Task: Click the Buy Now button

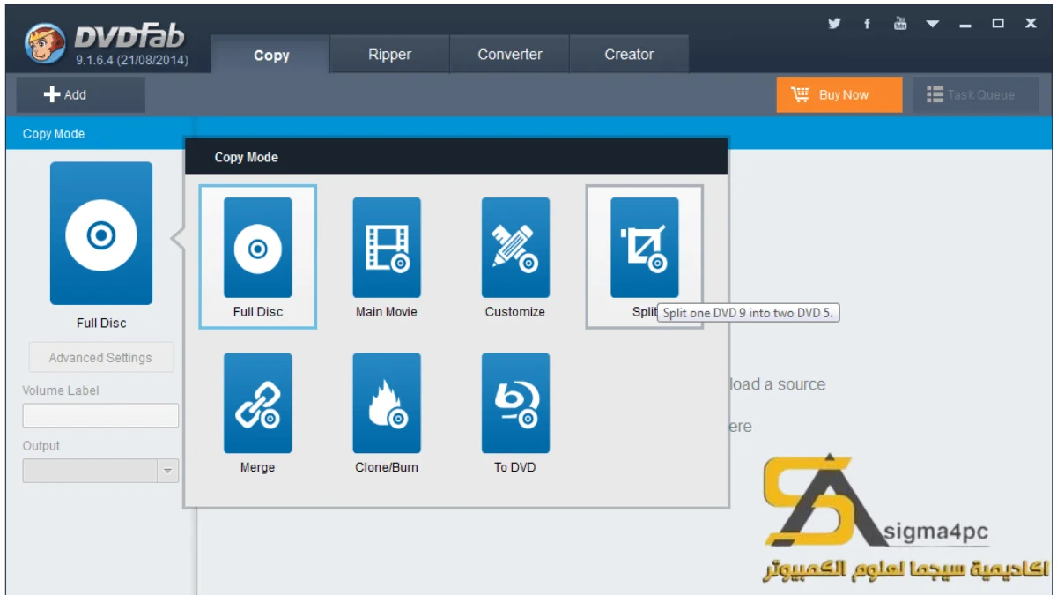Action: pyautogui.click(x=839, y=94)
